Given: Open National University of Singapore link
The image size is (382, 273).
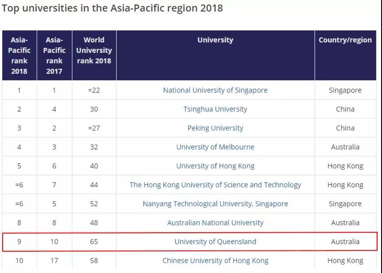Looking at the screenshot, I should [215, 90].
